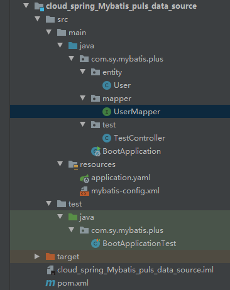Click the green java test sources folder icon
Image resolution: width=230 pixels, height=290 pixels.
[73, 217]
